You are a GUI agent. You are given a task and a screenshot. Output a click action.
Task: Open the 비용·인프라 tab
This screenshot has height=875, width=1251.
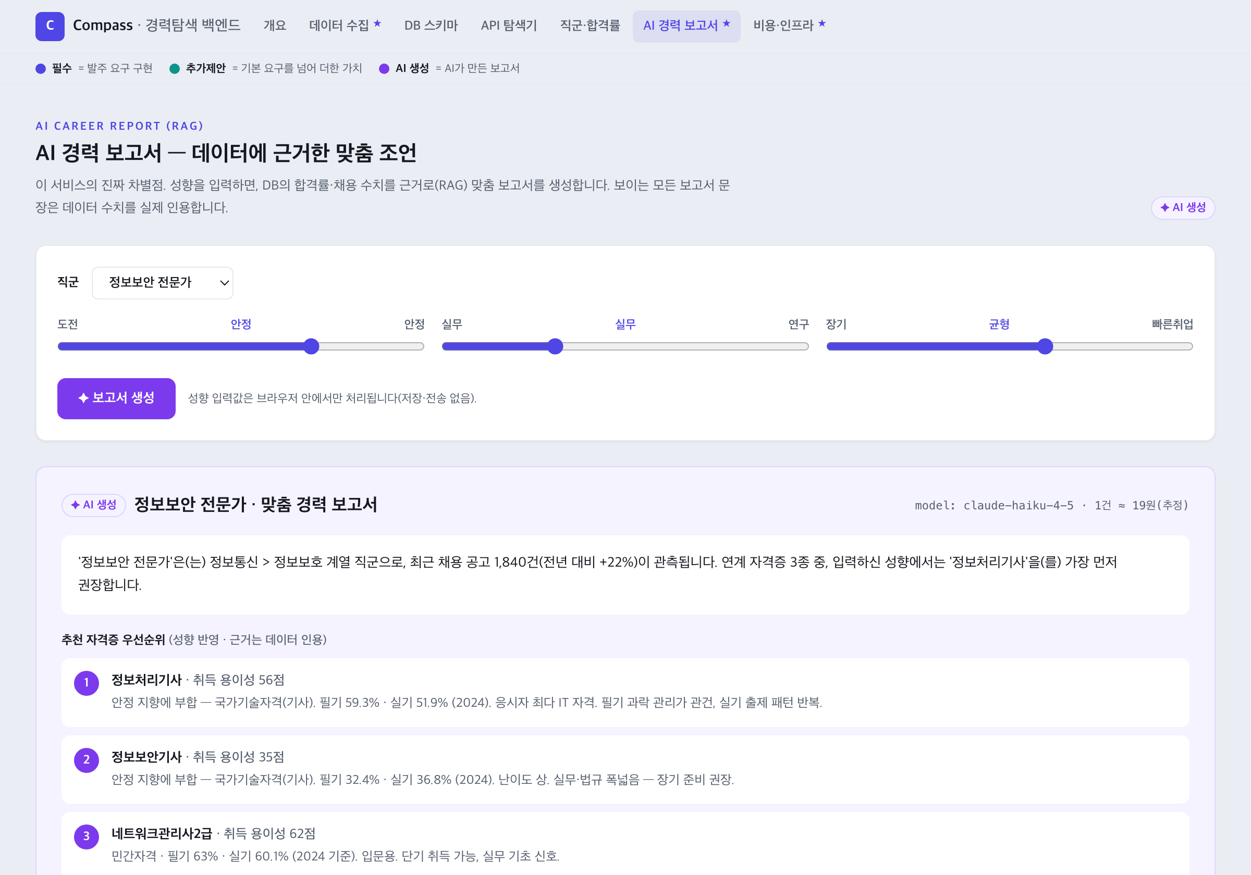click(x=789, y=26)
